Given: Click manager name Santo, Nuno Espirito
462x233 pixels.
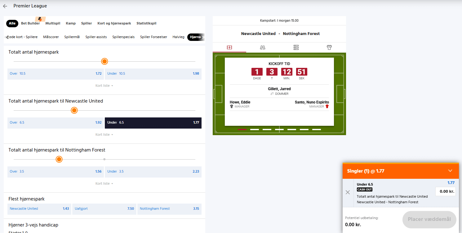Looking at the screenshot, I should (x=312, y=102).
